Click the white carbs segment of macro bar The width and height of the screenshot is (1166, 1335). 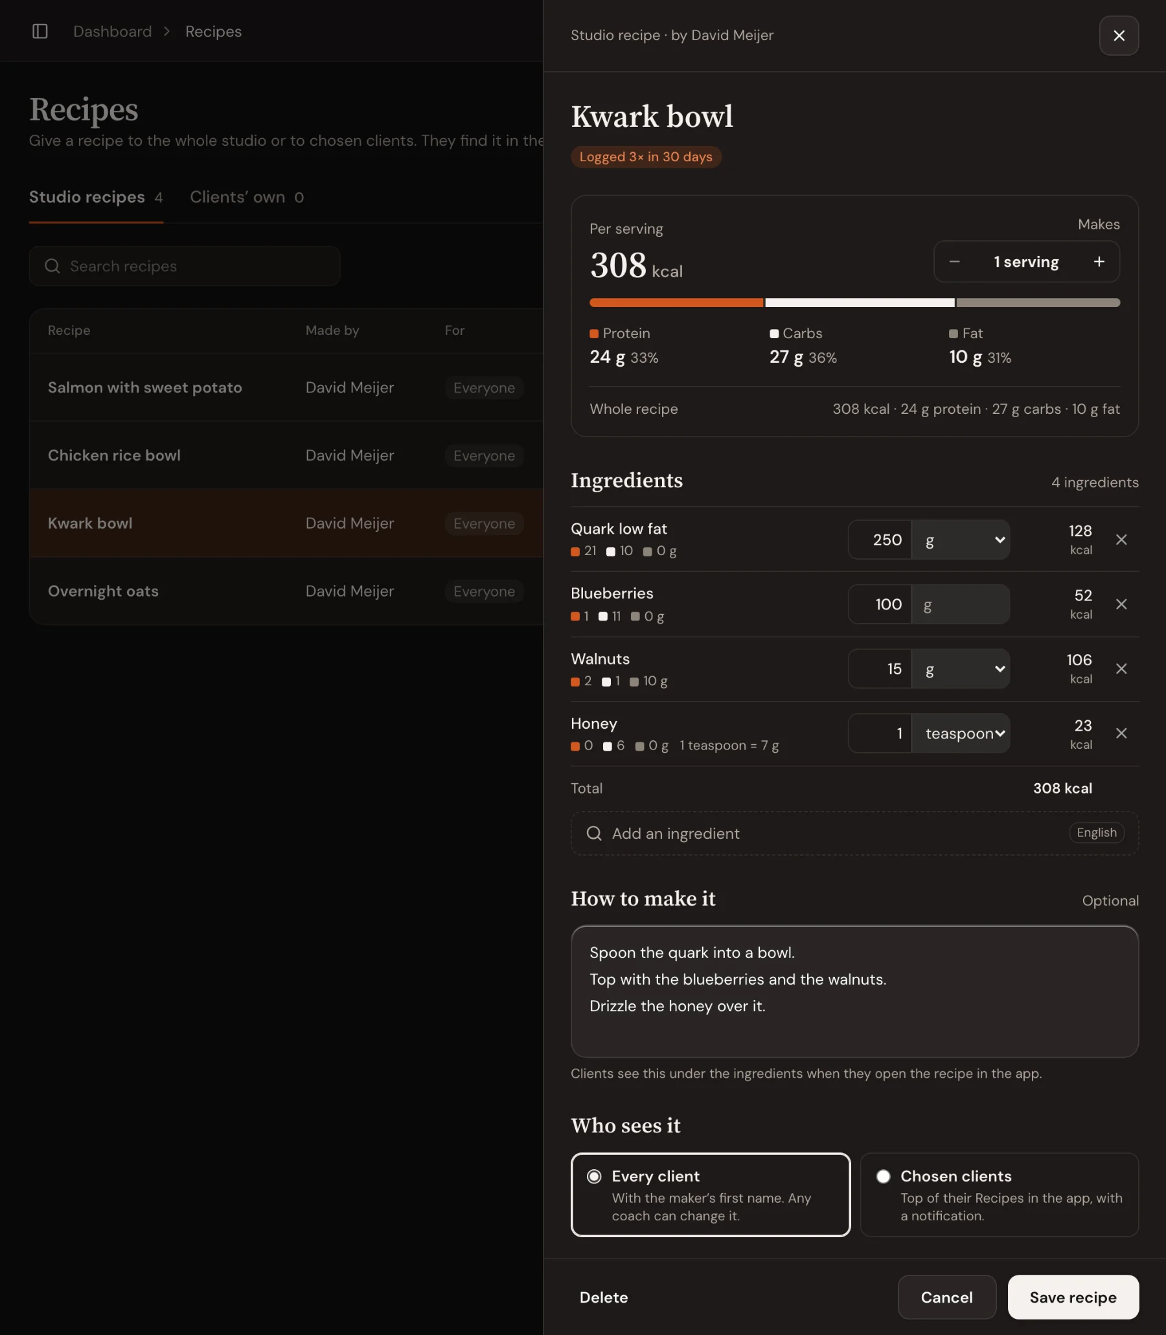coord(859,302)
